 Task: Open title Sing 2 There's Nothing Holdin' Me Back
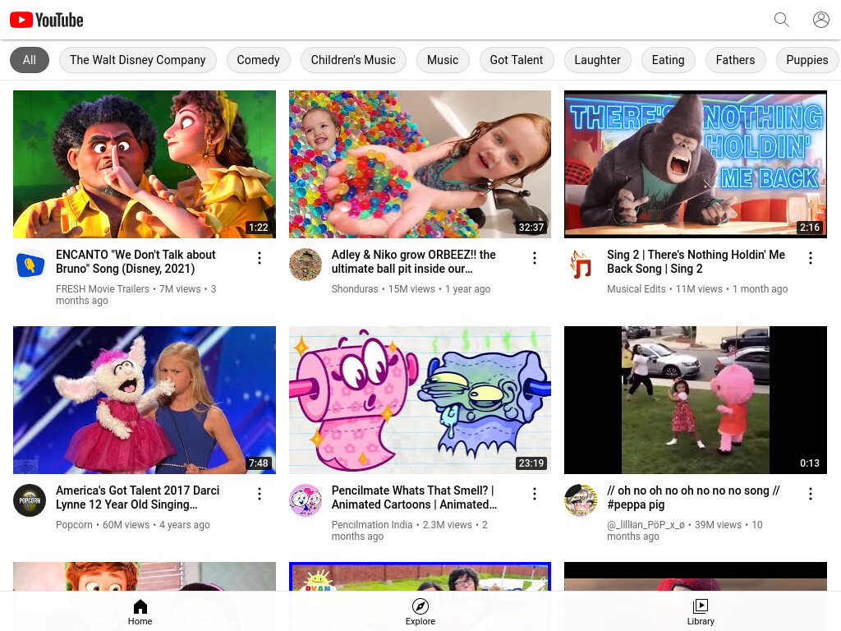click(x=696, y=262)
